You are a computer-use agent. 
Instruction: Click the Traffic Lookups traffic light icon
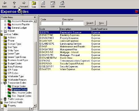pos(5,99)
